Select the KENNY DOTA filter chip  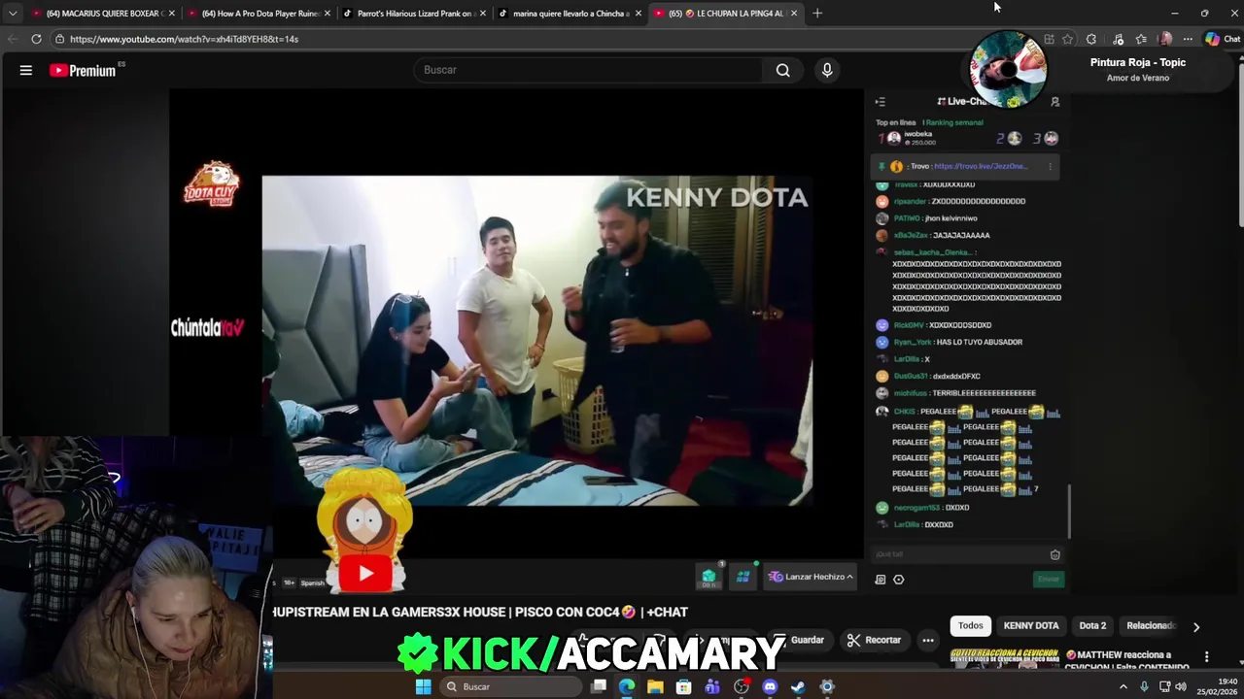coord(1031,626)
